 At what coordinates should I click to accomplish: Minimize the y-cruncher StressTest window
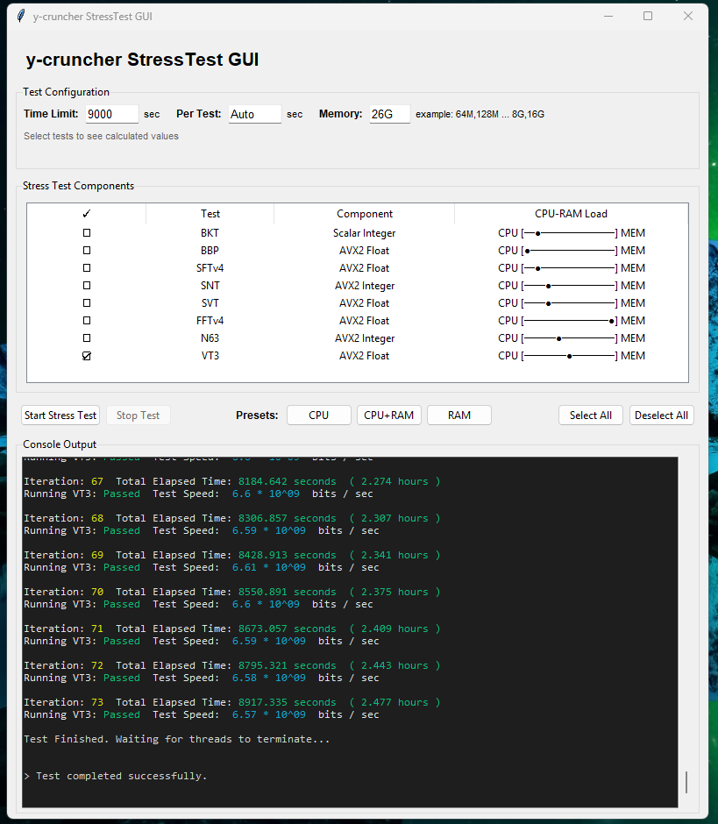608,17
